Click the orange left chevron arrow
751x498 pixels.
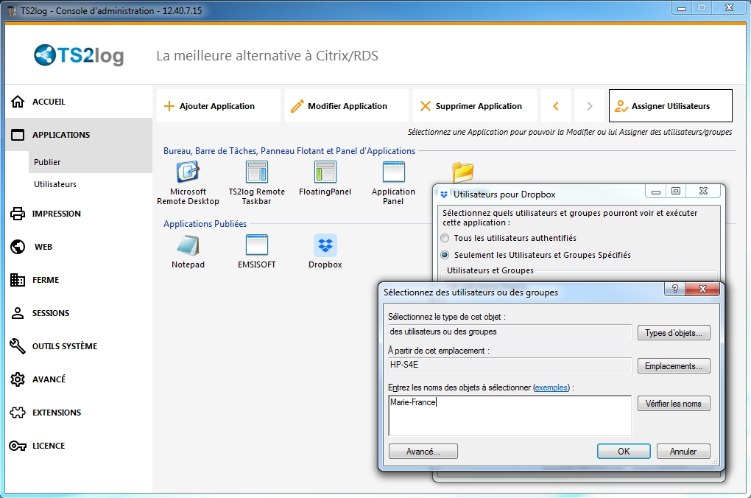click(556, 106)
